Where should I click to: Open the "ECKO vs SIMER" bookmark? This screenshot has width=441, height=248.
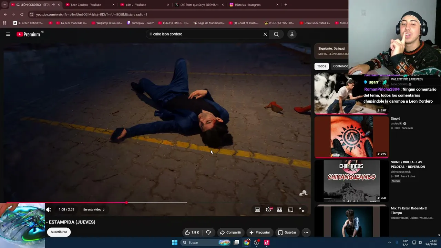click(x=174, y=23)
